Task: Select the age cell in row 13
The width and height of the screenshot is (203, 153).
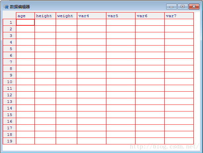Action: 25,102
